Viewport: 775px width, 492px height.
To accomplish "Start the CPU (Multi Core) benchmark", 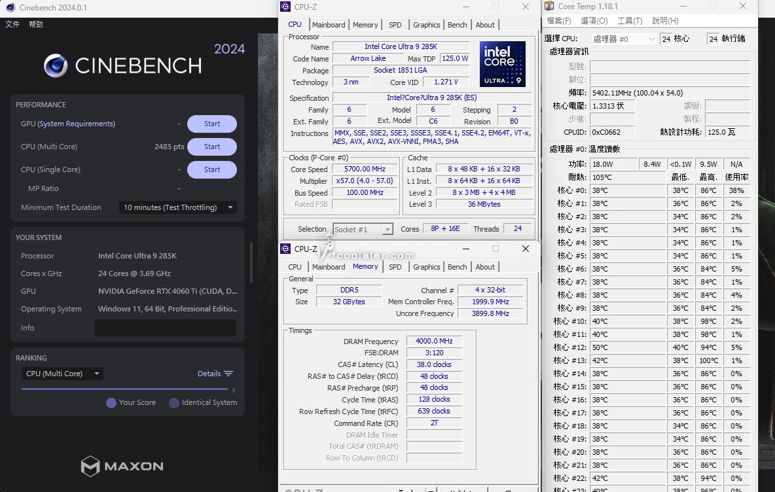I will 211,147.
